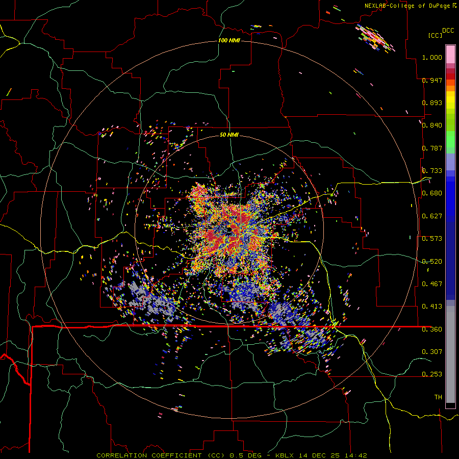Click the 0.627 scale value
The image size is (459, 459).
432,216
